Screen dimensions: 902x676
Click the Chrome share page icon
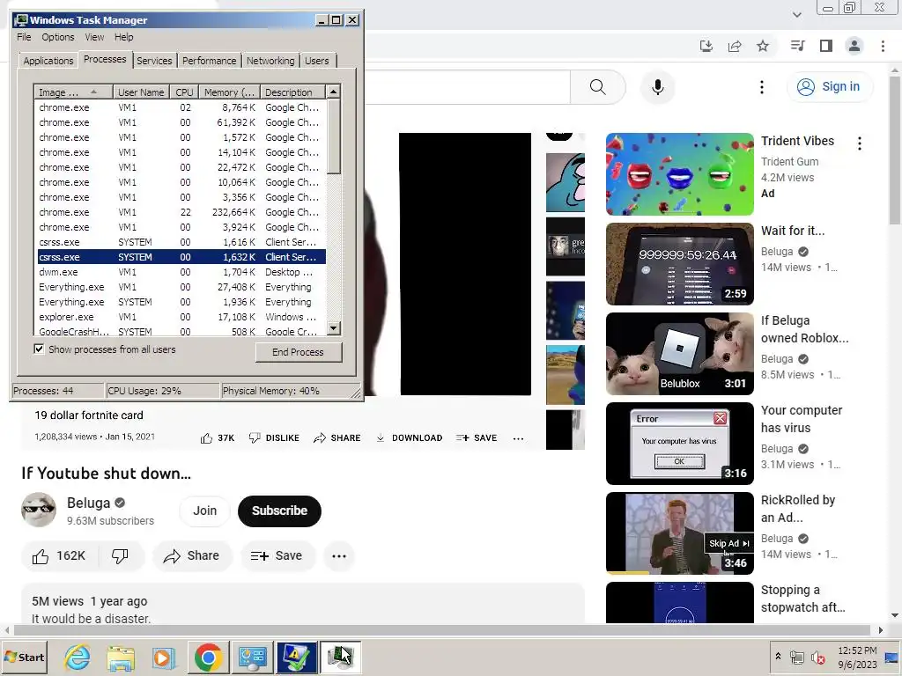pyautogui.click(x=735, y=46)
